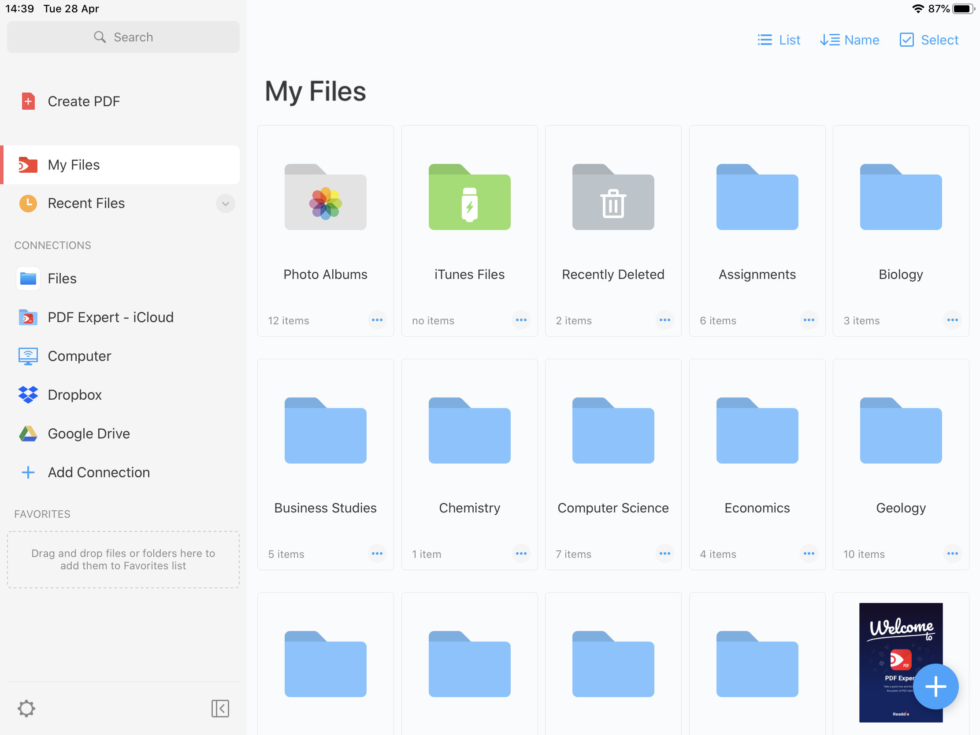Screen dimensions: 980x735
Task: Click three-dot menu on Assignments folder
Action: pyautogui.click(x=808, y=319)
